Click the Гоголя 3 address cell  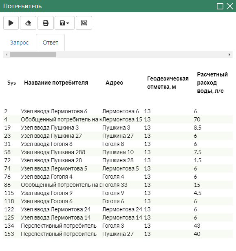pyautogui.click(x=113, y=226)
